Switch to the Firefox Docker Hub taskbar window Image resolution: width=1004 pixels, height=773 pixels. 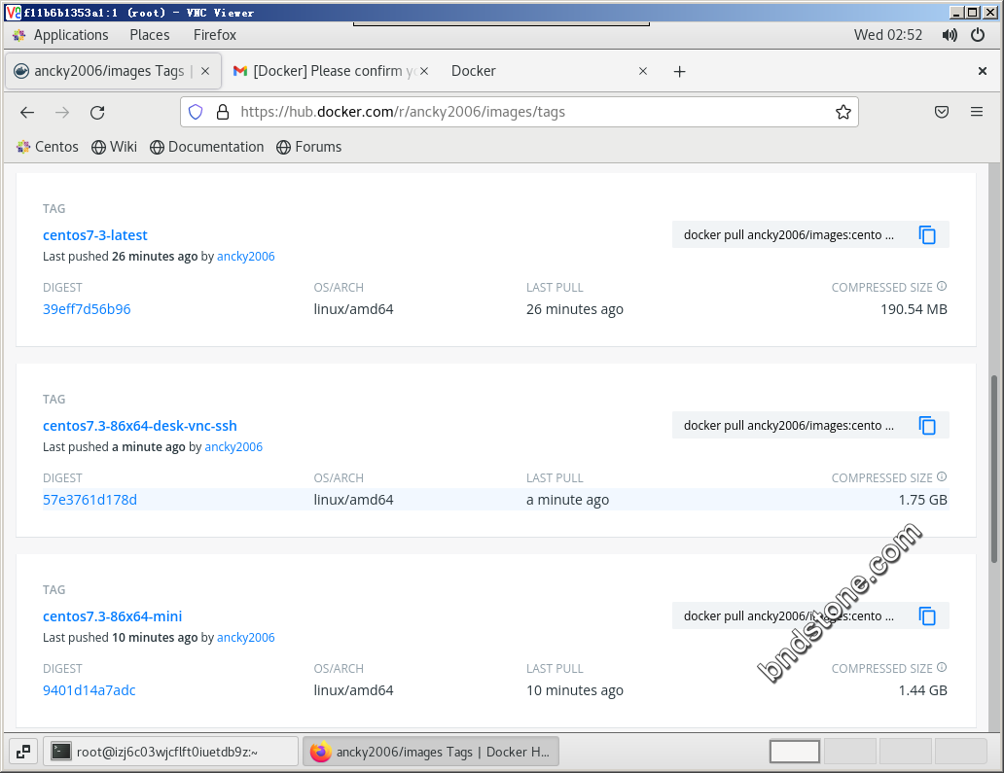pyautogui.click(x=431, y=752)
